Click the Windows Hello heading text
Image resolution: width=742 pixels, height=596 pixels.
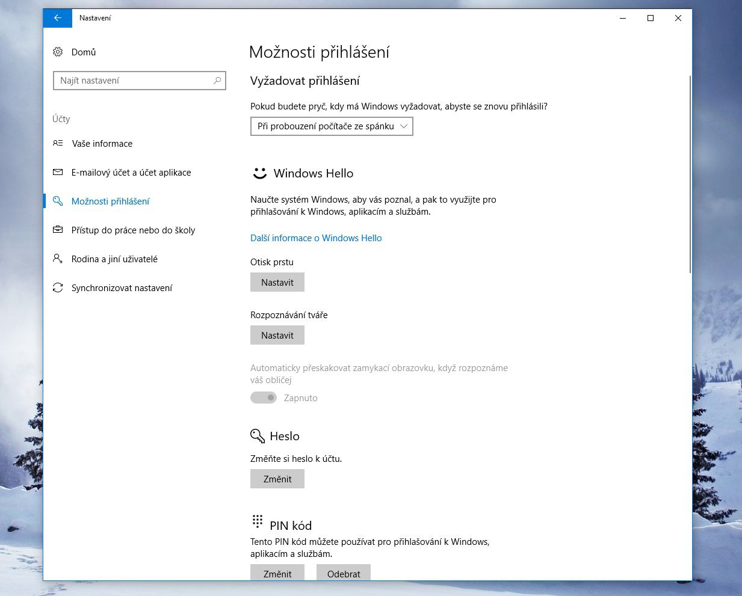tap(314, 173)
